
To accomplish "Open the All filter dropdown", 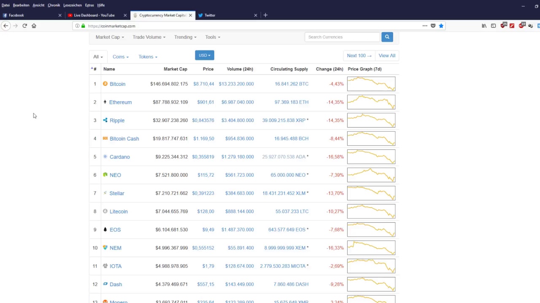I will click(x=98, y=57).
